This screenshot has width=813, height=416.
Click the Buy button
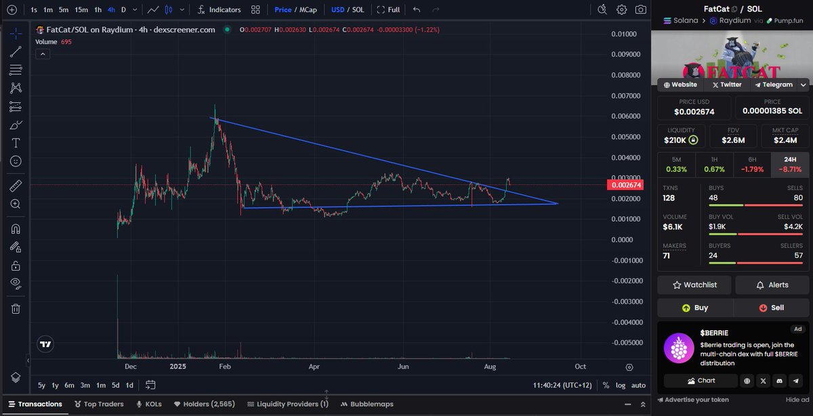695,308
